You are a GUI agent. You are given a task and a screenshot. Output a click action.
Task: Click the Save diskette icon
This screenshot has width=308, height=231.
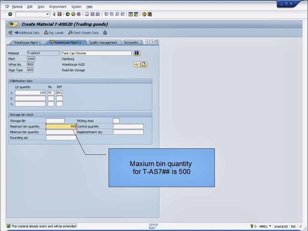click(59, 14)
